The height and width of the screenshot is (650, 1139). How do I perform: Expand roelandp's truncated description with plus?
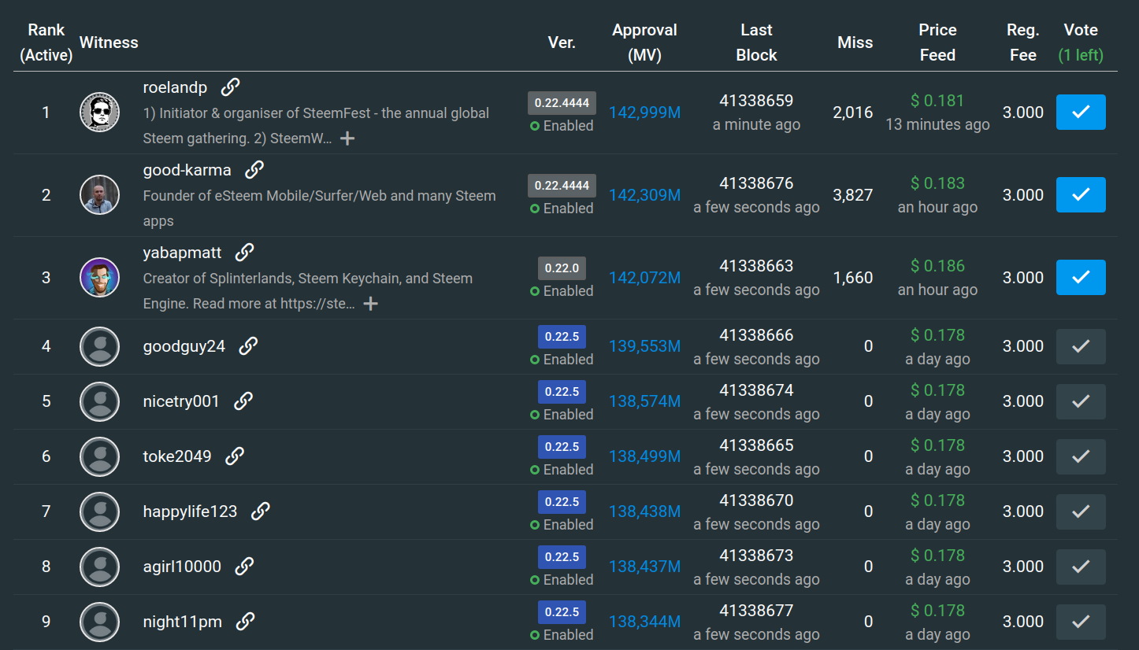pyautogui.click(x=347, y=138)
